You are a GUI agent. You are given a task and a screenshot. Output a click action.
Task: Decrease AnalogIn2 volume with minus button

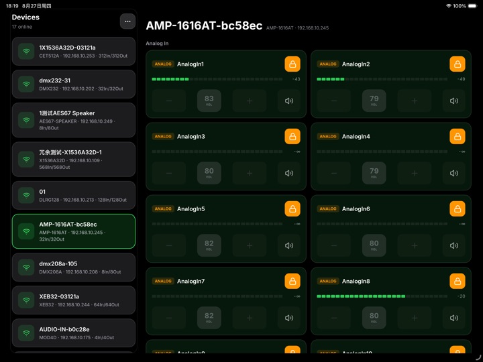[334, 101]
